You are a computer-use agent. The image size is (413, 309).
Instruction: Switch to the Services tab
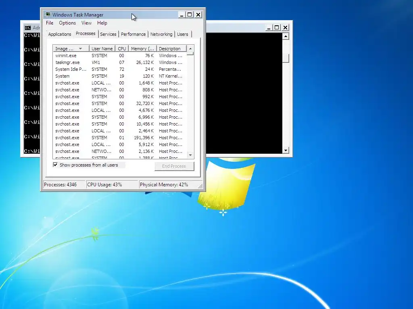(108, 34)
